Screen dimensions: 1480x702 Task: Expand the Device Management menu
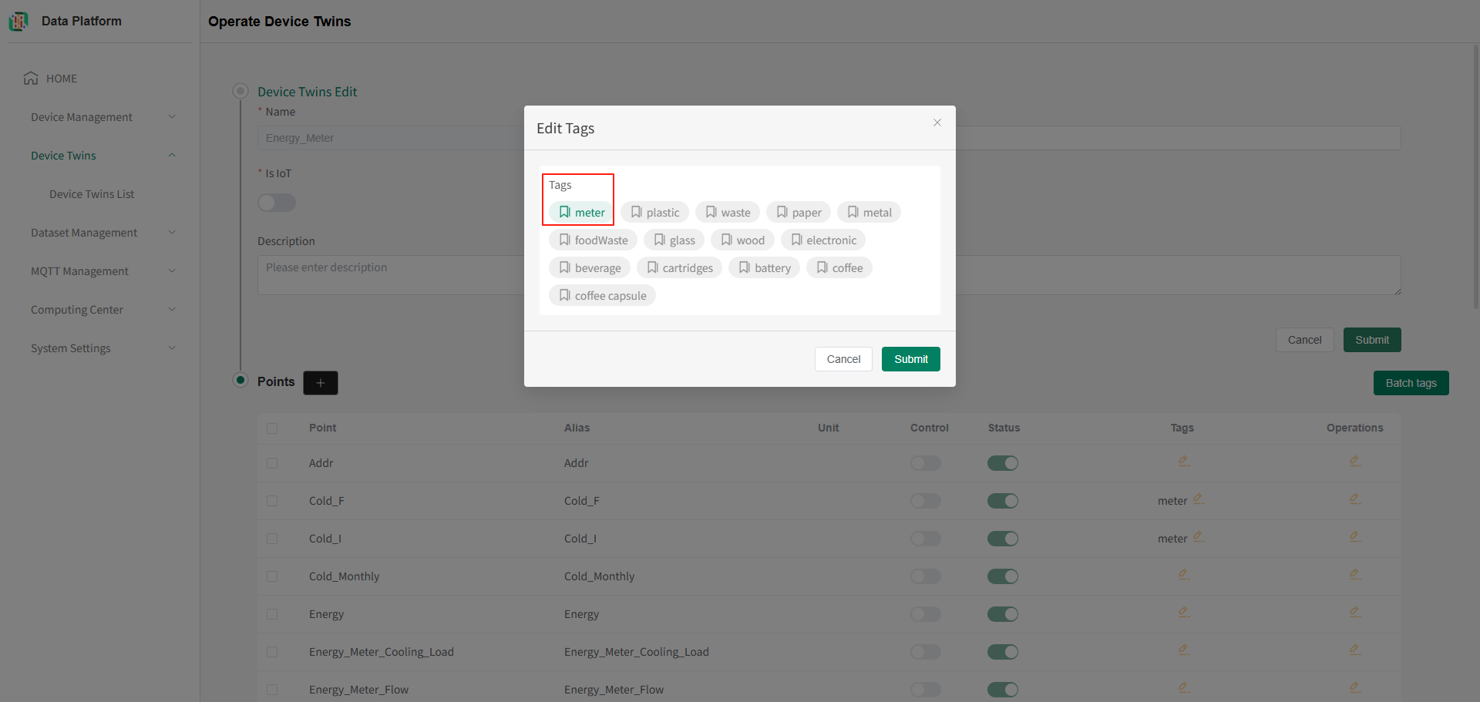tap(103, 117)
